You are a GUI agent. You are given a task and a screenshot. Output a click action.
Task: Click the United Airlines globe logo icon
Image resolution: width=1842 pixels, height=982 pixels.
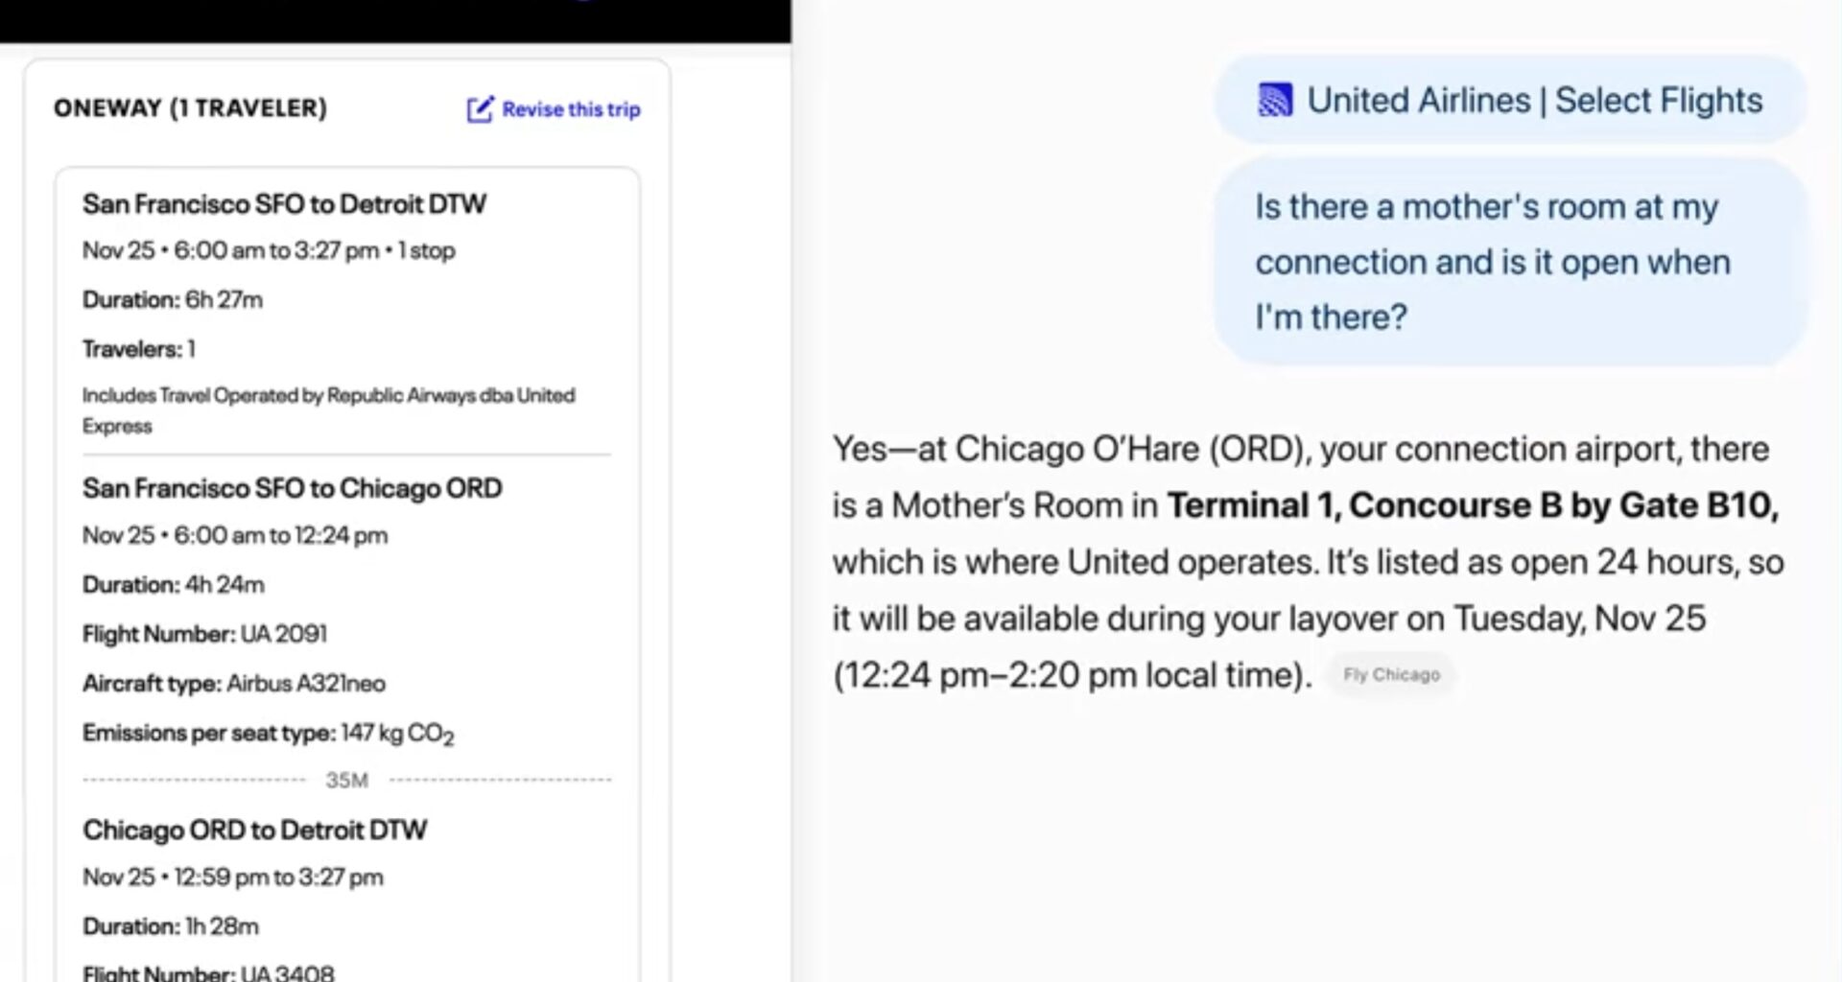tap(1274, 101)
